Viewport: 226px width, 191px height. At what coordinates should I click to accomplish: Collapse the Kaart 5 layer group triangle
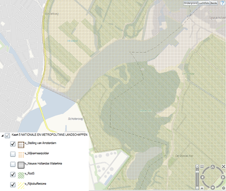[2, 136]
